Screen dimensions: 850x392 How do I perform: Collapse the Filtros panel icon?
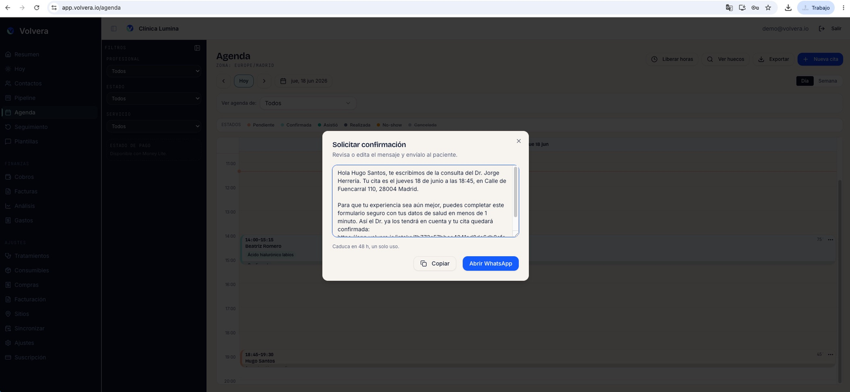point(197,48)
